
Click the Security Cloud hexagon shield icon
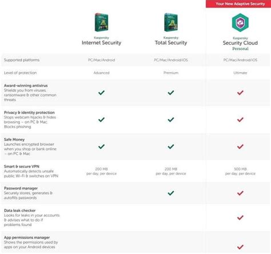[240, 22]
